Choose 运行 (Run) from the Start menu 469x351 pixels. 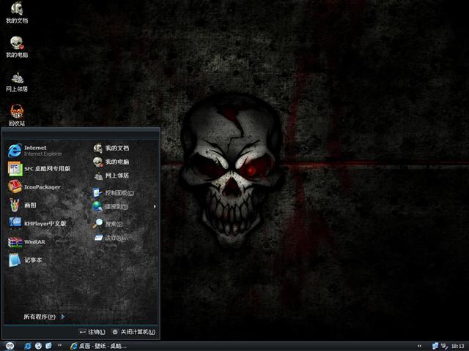click(x=114, y=238)
